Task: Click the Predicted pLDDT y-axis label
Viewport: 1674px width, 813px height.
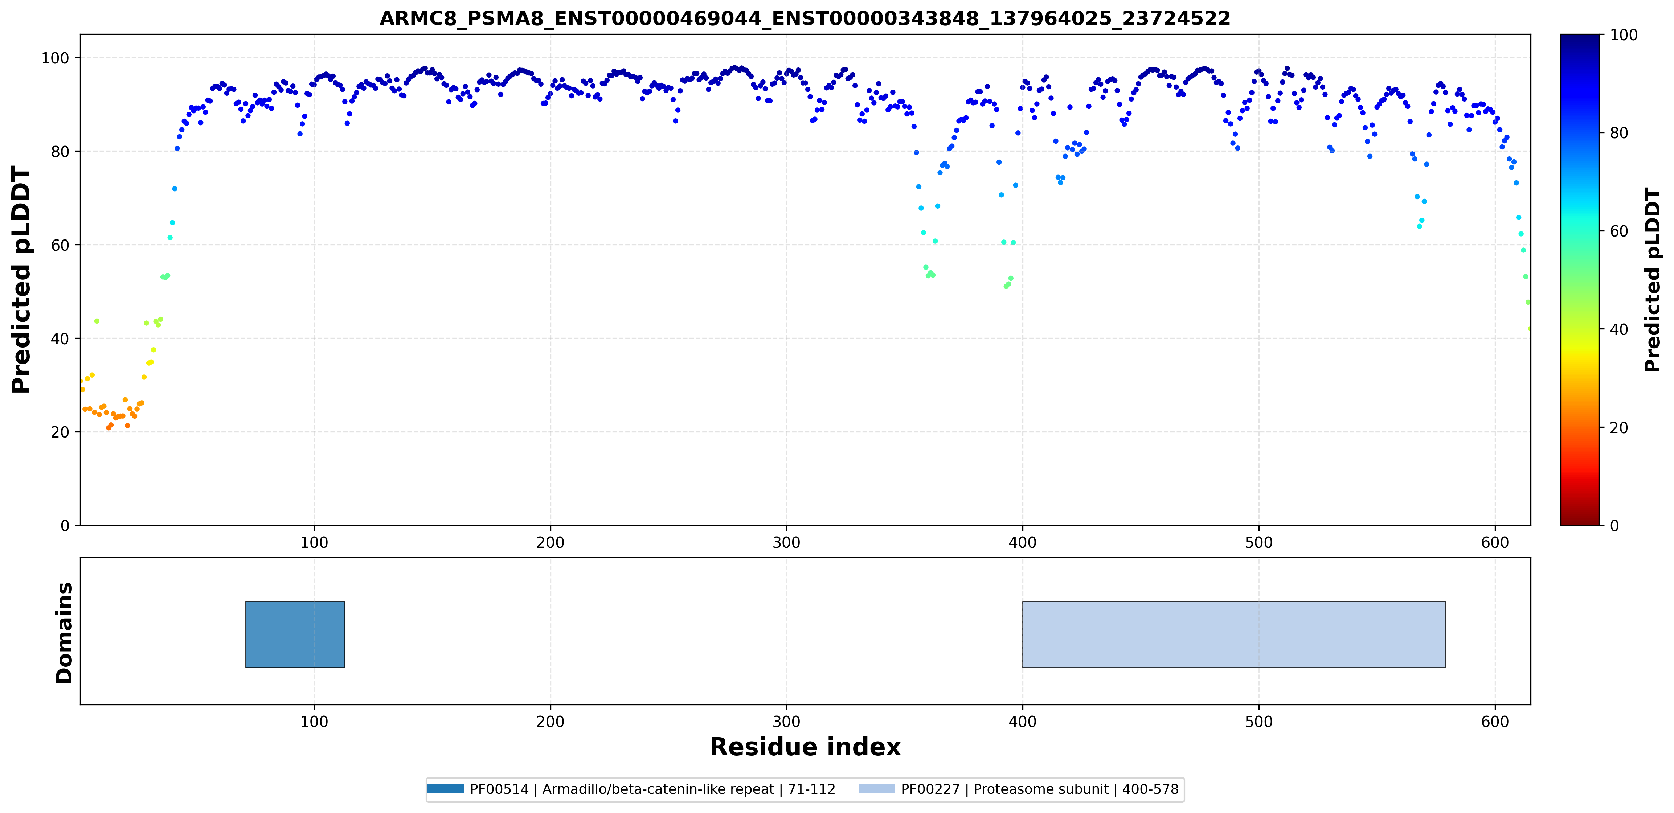Action: click(21, 279)
